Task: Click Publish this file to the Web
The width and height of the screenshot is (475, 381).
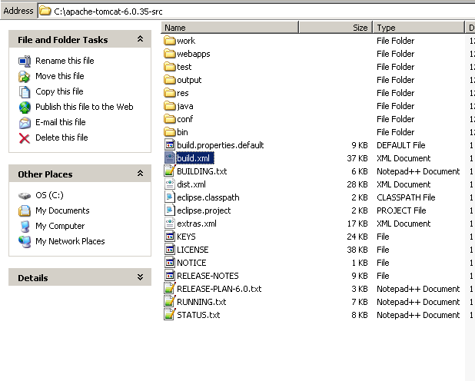Action: pos(85,107)
